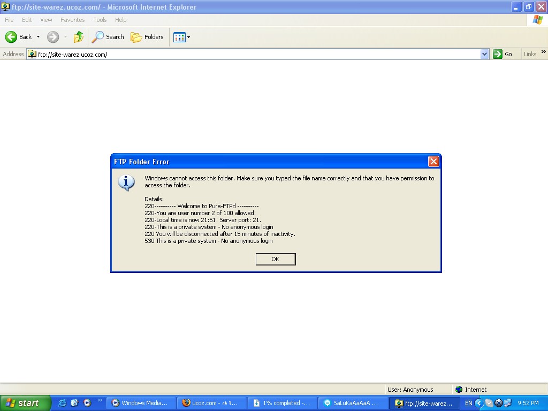Show the Folders pane
The width and height of the screenshot is (548, 411).
[147, 37]
